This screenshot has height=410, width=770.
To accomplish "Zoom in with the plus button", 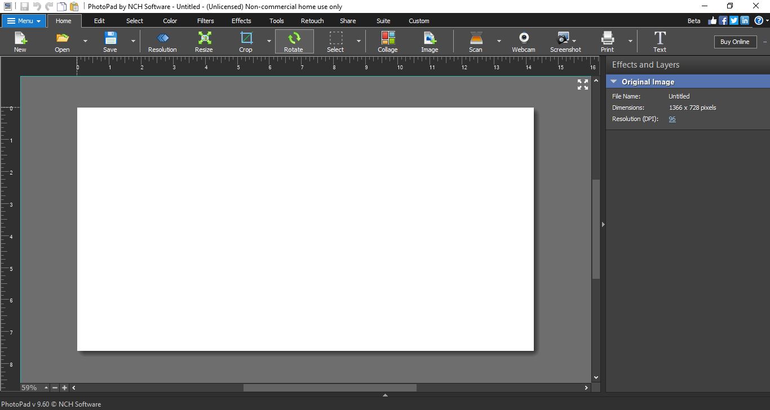I will coord(64,387).
